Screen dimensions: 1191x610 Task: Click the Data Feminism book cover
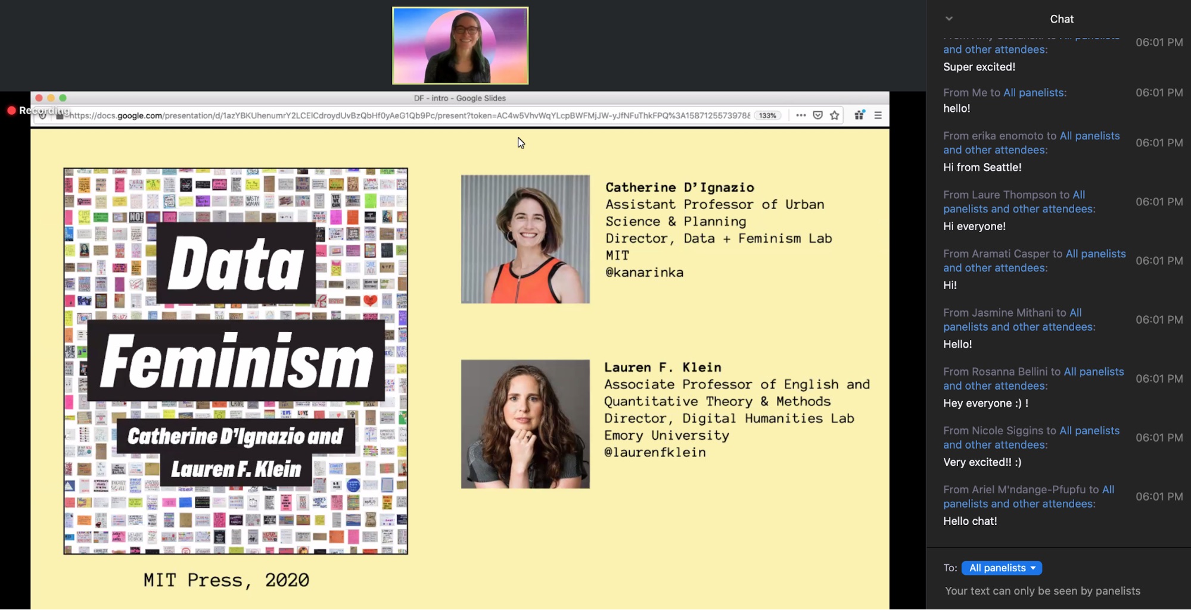(235, 361)
